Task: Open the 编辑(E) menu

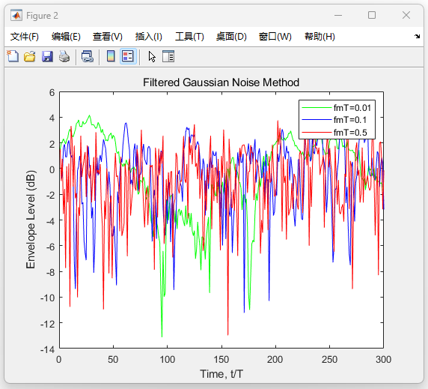Action: 66,37
